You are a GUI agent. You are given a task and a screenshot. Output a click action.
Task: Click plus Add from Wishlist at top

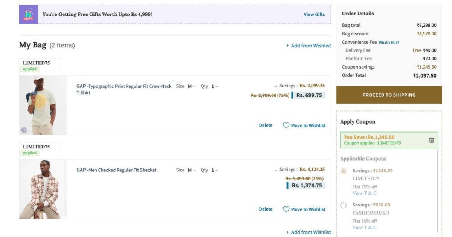(x=308, y=46)
